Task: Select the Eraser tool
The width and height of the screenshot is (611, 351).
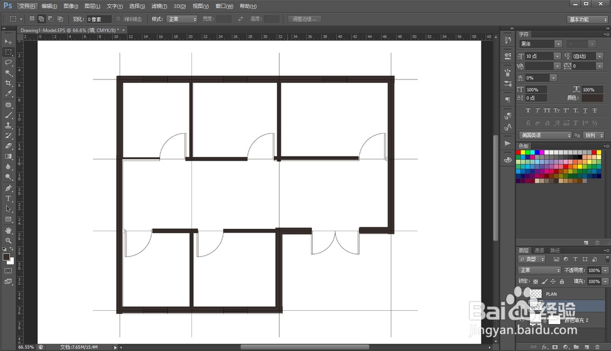Action: click(x=8, y=146)
